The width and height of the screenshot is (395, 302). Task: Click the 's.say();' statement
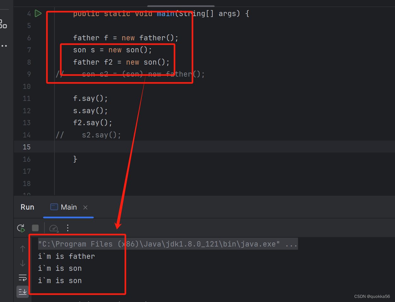(90, 111)
